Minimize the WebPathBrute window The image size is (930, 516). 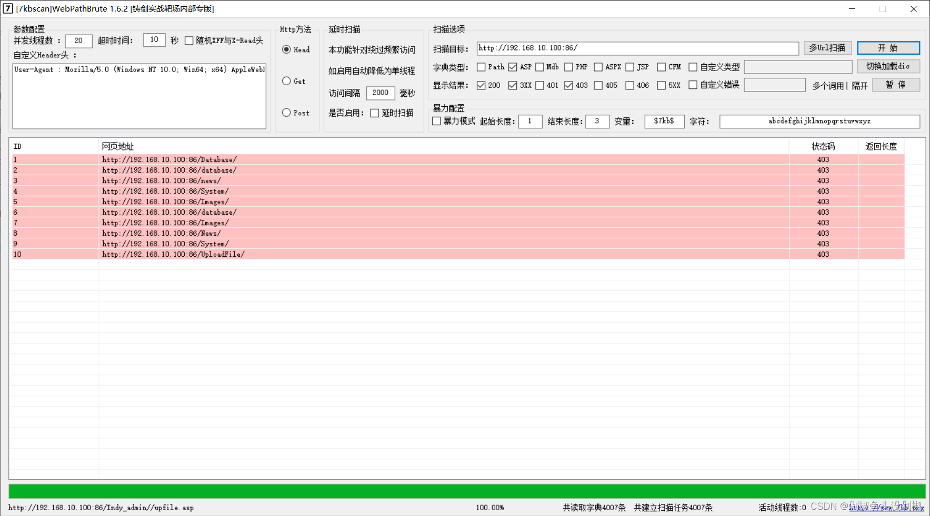852,8
